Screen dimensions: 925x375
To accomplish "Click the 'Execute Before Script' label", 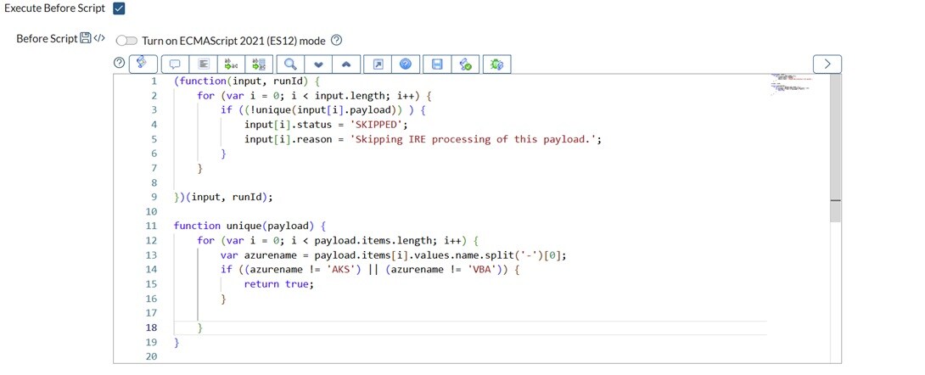I will (x=55, y=8).
